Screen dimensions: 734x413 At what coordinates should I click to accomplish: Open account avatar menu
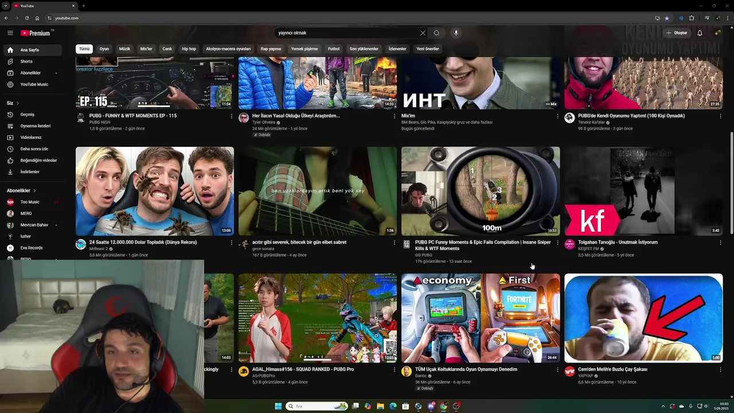(717, 33)
